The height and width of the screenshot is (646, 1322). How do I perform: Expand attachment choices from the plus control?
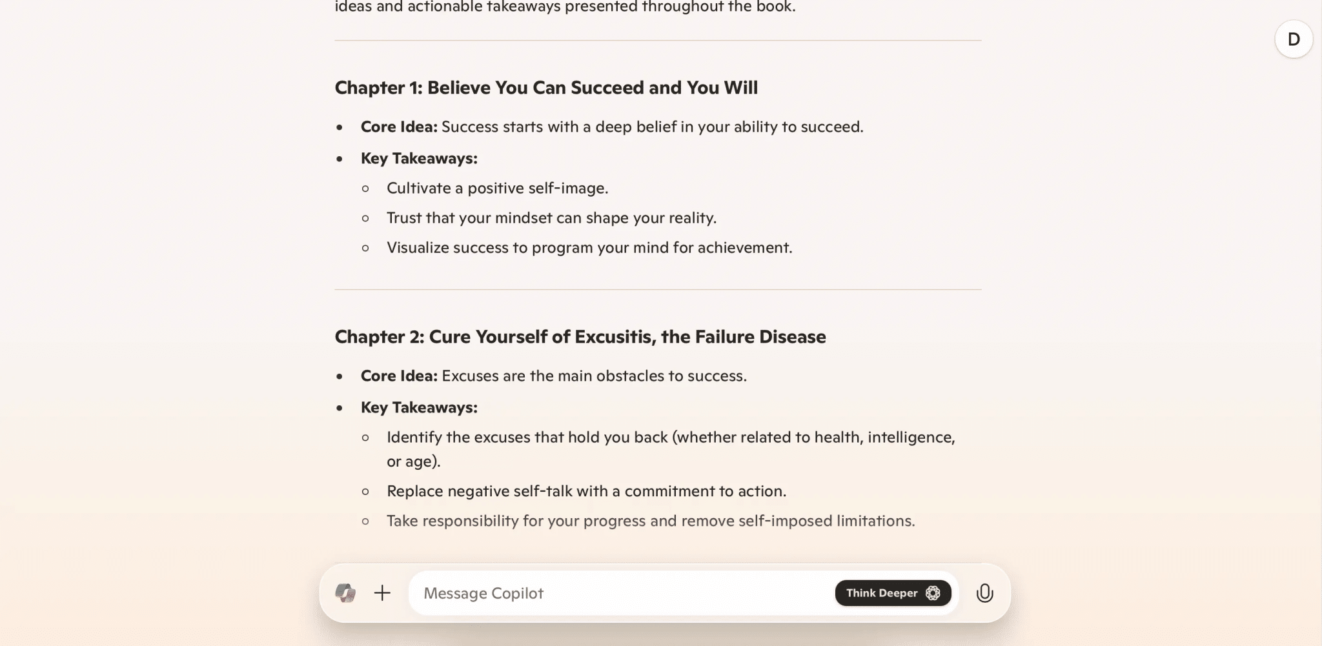tap(382, 593)
